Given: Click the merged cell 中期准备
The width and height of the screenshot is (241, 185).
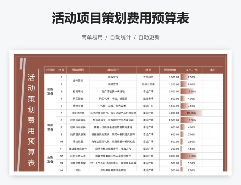Looking at the screenshot, I should pyautogui.click(x=50, y=127).
